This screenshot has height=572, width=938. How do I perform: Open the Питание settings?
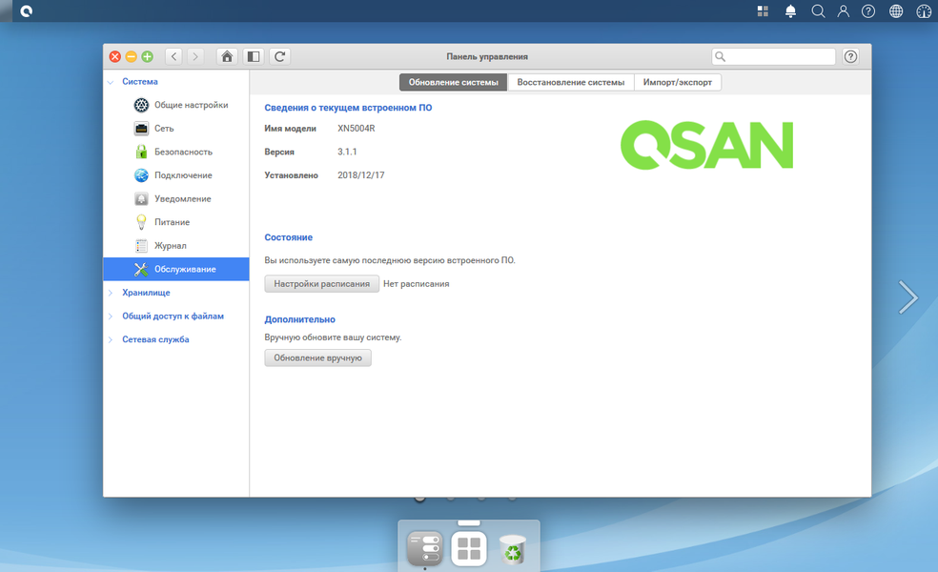[x=176, y=222]
